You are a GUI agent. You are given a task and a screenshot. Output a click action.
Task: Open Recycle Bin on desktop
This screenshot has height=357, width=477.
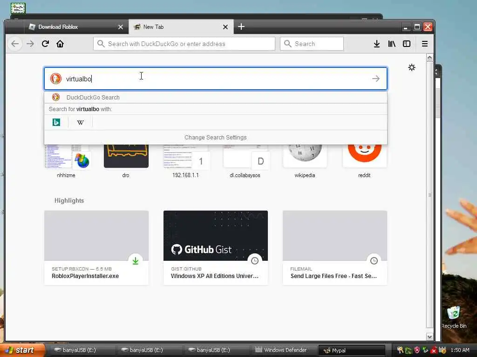click(x=454, y=318)
